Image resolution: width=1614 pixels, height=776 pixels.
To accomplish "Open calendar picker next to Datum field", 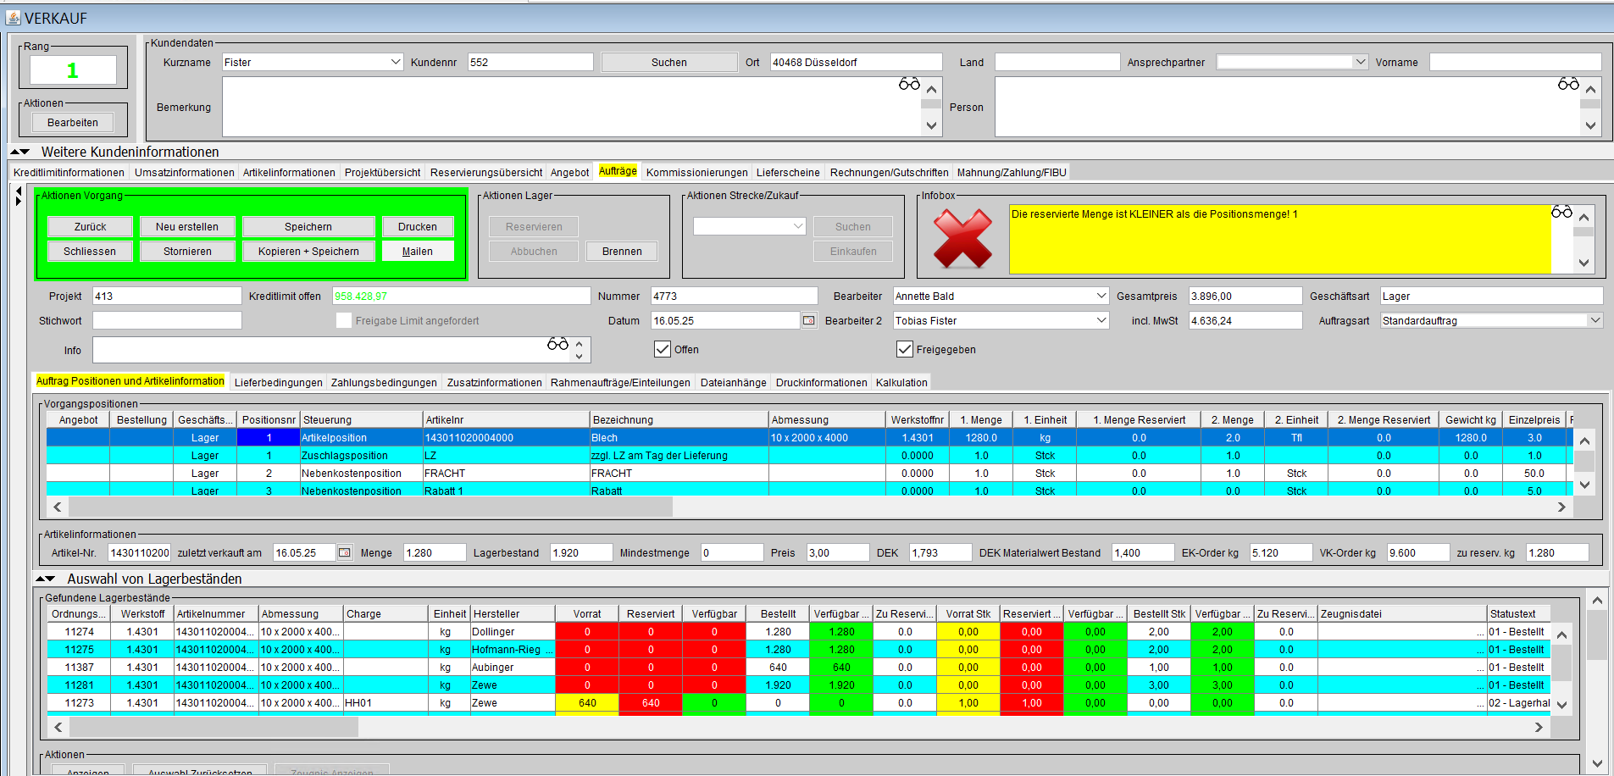I will [809, 320].
